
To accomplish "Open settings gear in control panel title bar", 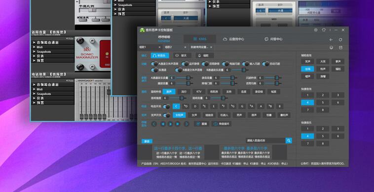I will click(x=316, y=30).
